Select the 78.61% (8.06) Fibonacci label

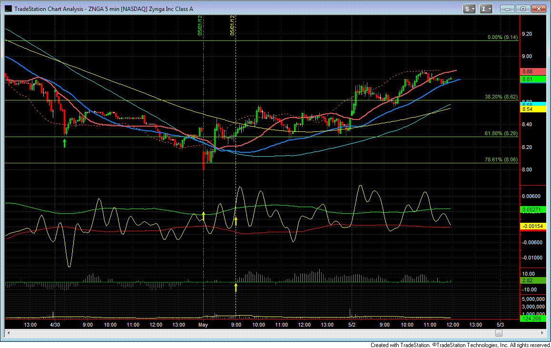(x=501, y=159)
